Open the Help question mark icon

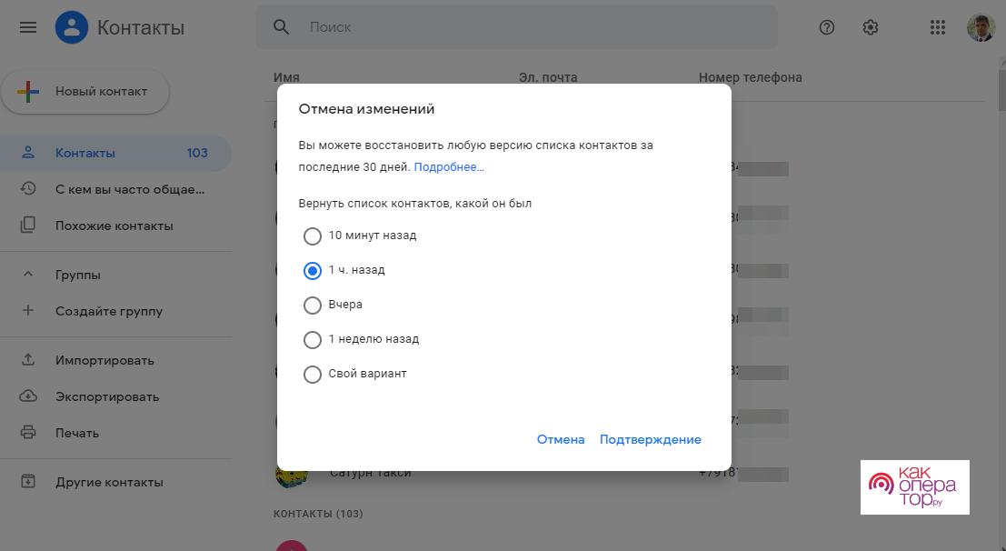(x=827, y=27)
